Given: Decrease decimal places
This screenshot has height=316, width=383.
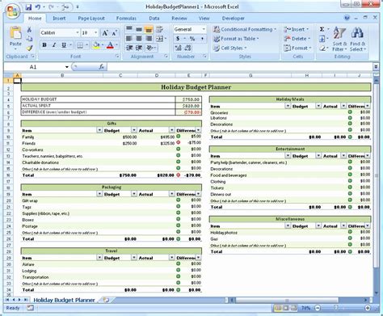Looking at the screenshot, I should pyautogui.click(x=187, y=48).
